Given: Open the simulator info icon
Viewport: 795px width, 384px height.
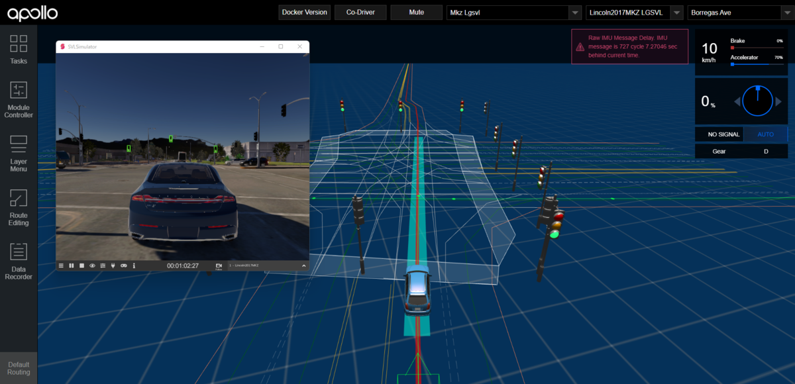Looking at the screenshot, I should 134,265.
